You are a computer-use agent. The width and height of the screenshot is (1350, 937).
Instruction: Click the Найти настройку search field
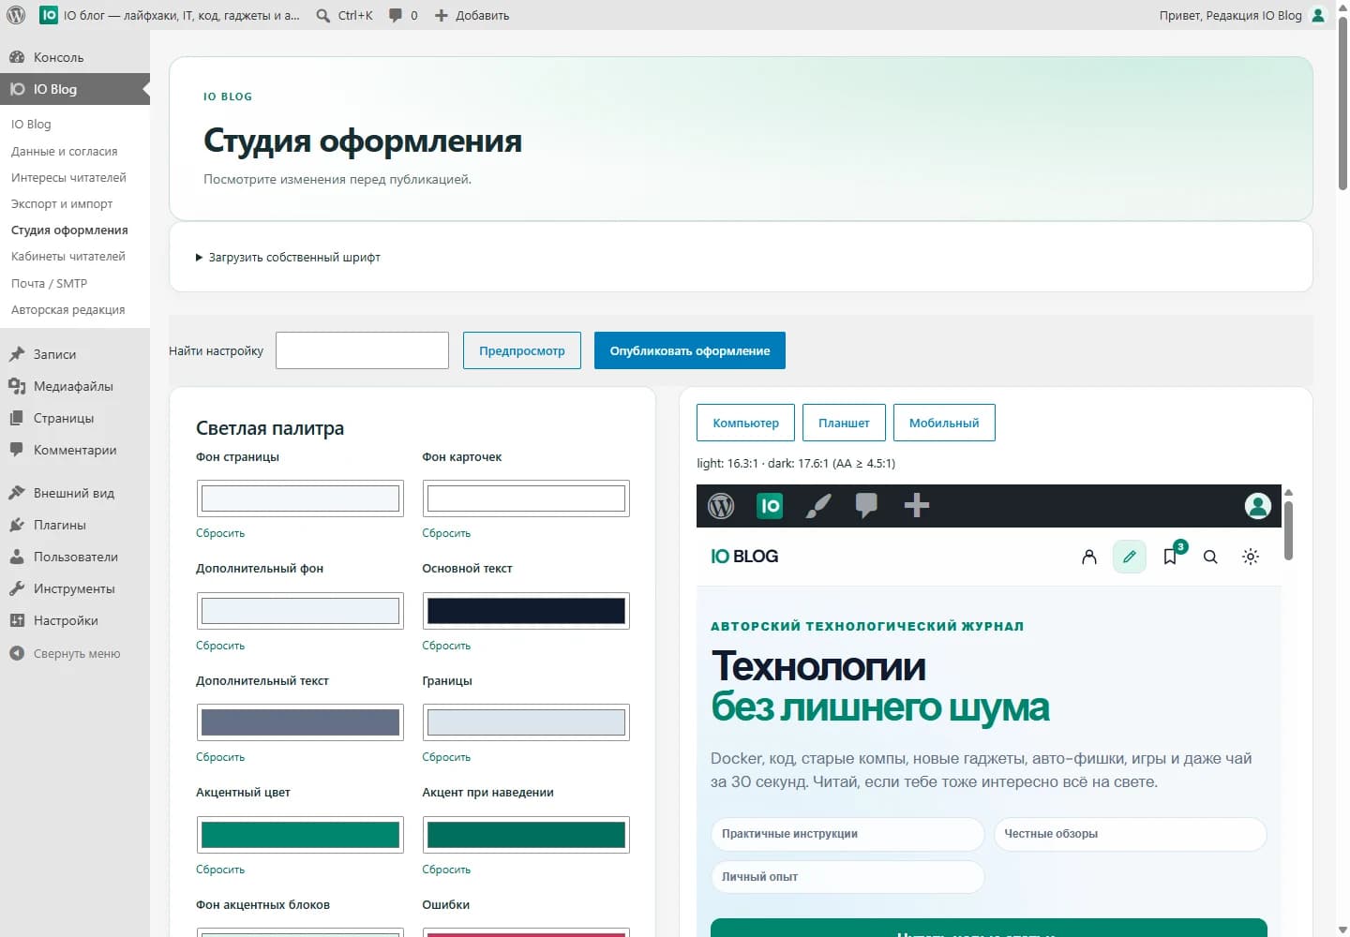click(362, 350)
